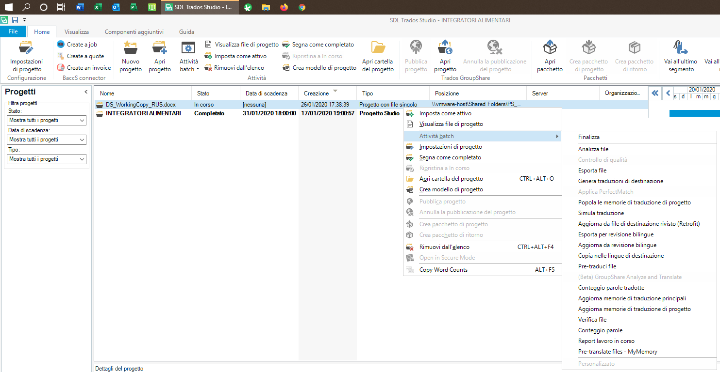The image size is (720, 372).
Task: Click the Posizione column header
Action: point(478,93)
